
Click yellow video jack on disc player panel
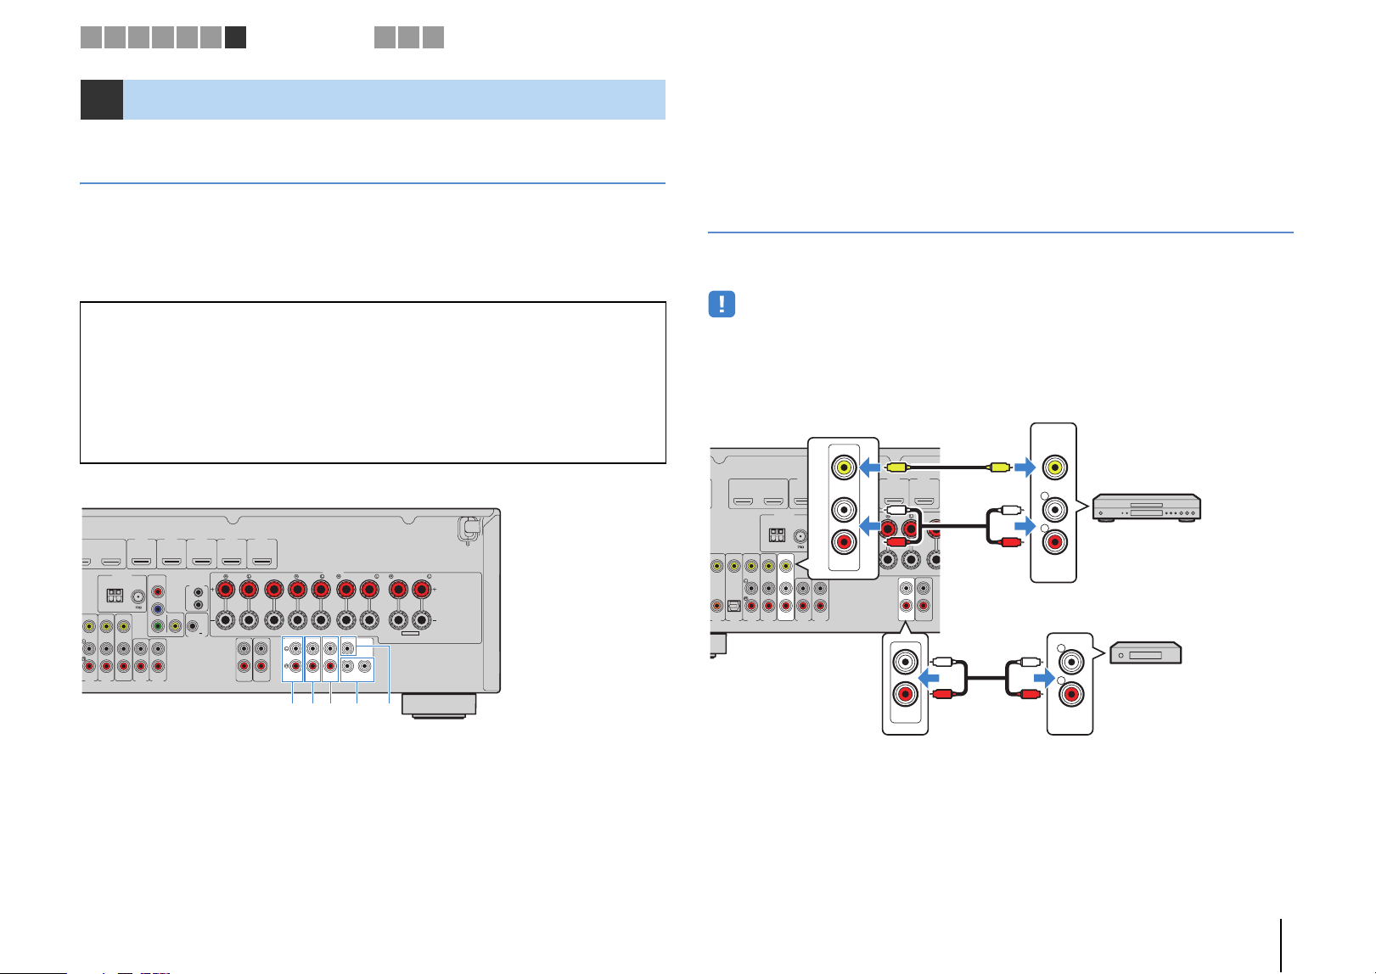pos(1054,466)
